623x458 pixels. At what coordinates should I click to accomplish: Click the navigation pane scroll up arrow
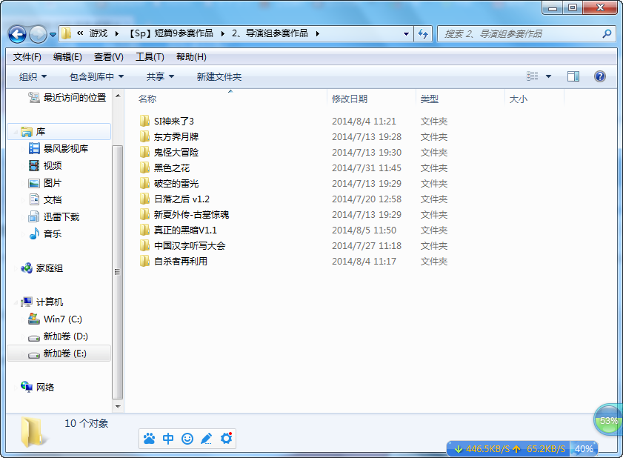(x=118, y=96)
